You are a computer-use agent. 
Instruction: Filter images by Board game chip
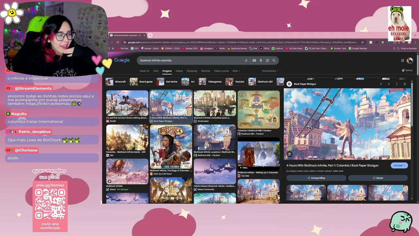pos(142,82)
